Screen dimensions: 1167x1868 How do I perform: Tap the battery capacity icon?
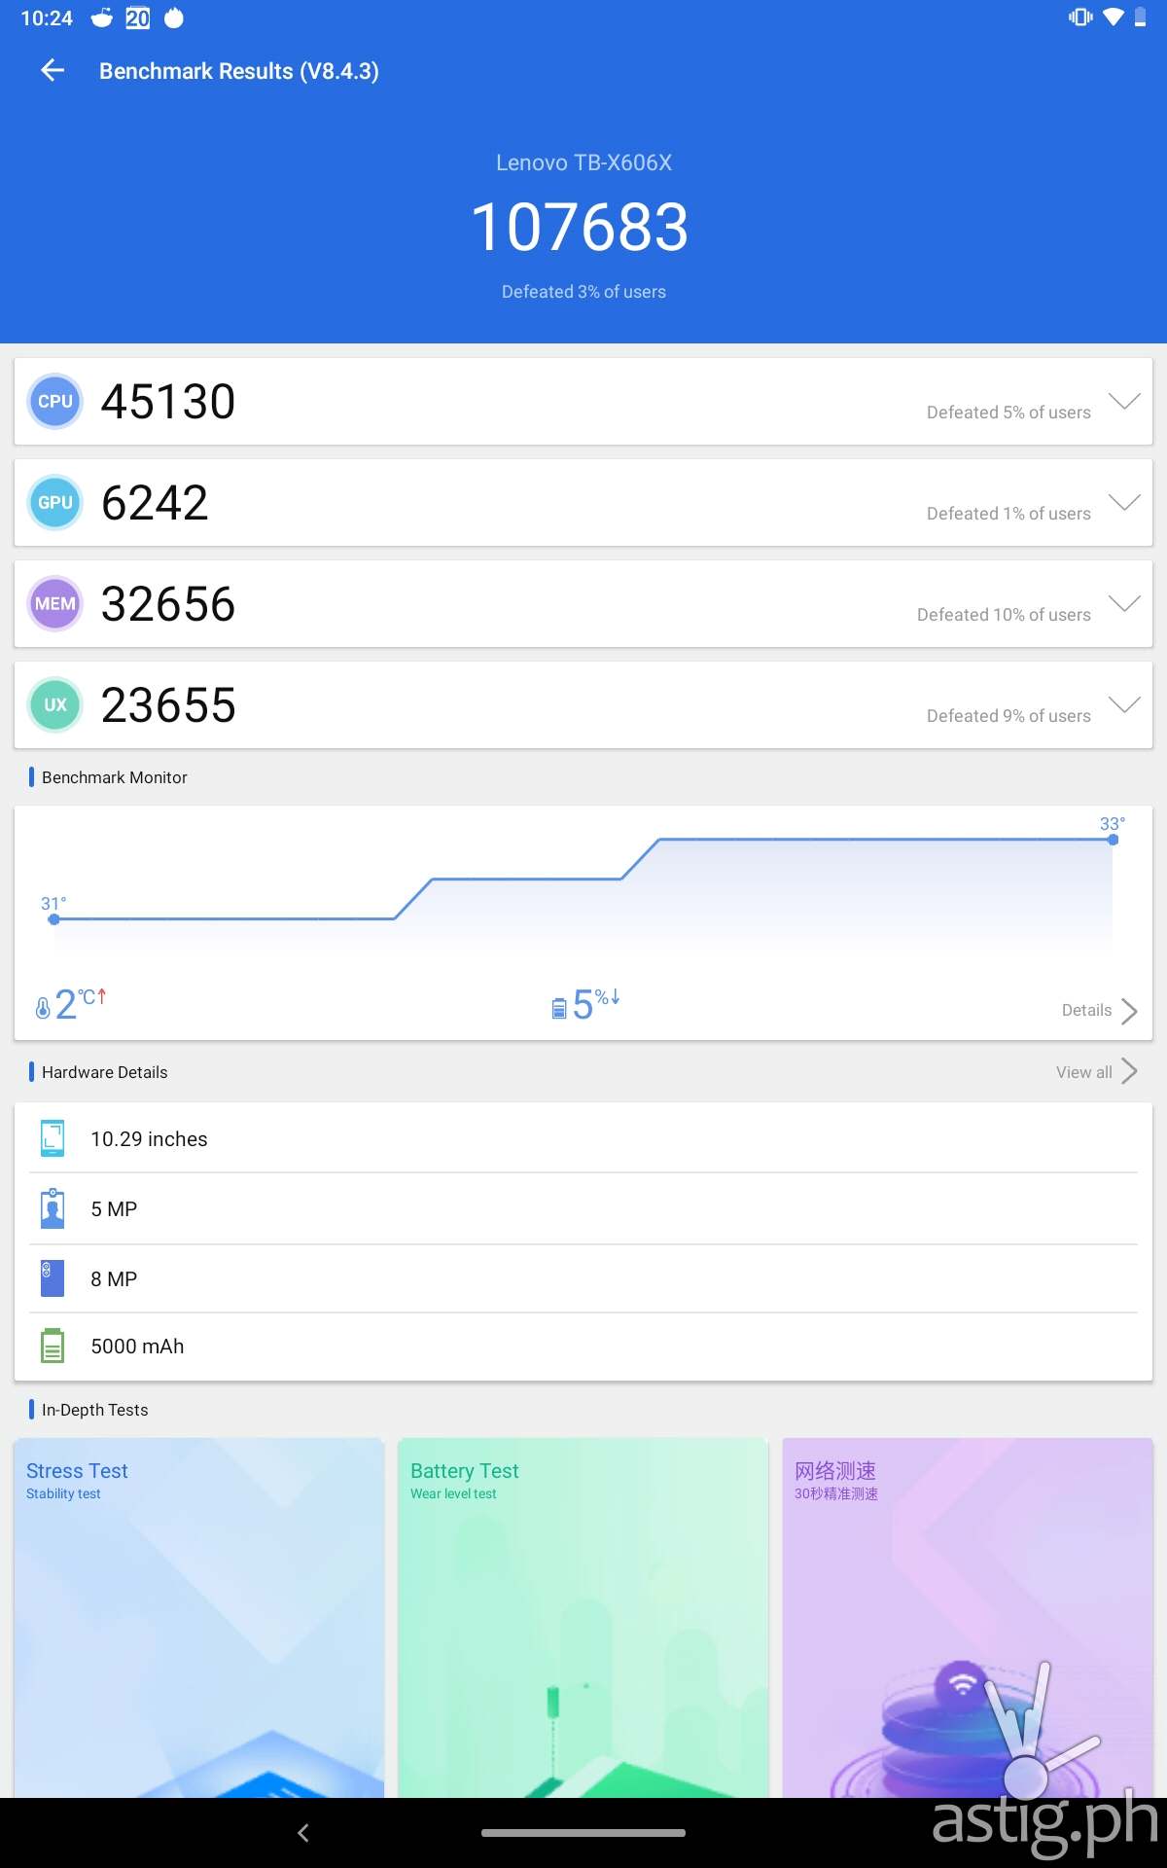point(53,1346)
